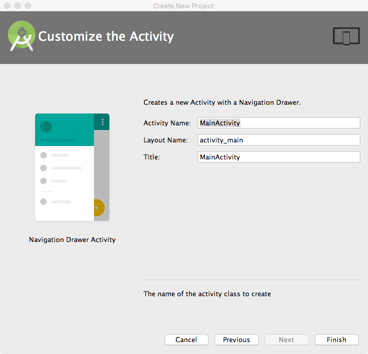Go back with the Previous button
The height and width of the screenshot is (354, 368).
click(236, 340)
